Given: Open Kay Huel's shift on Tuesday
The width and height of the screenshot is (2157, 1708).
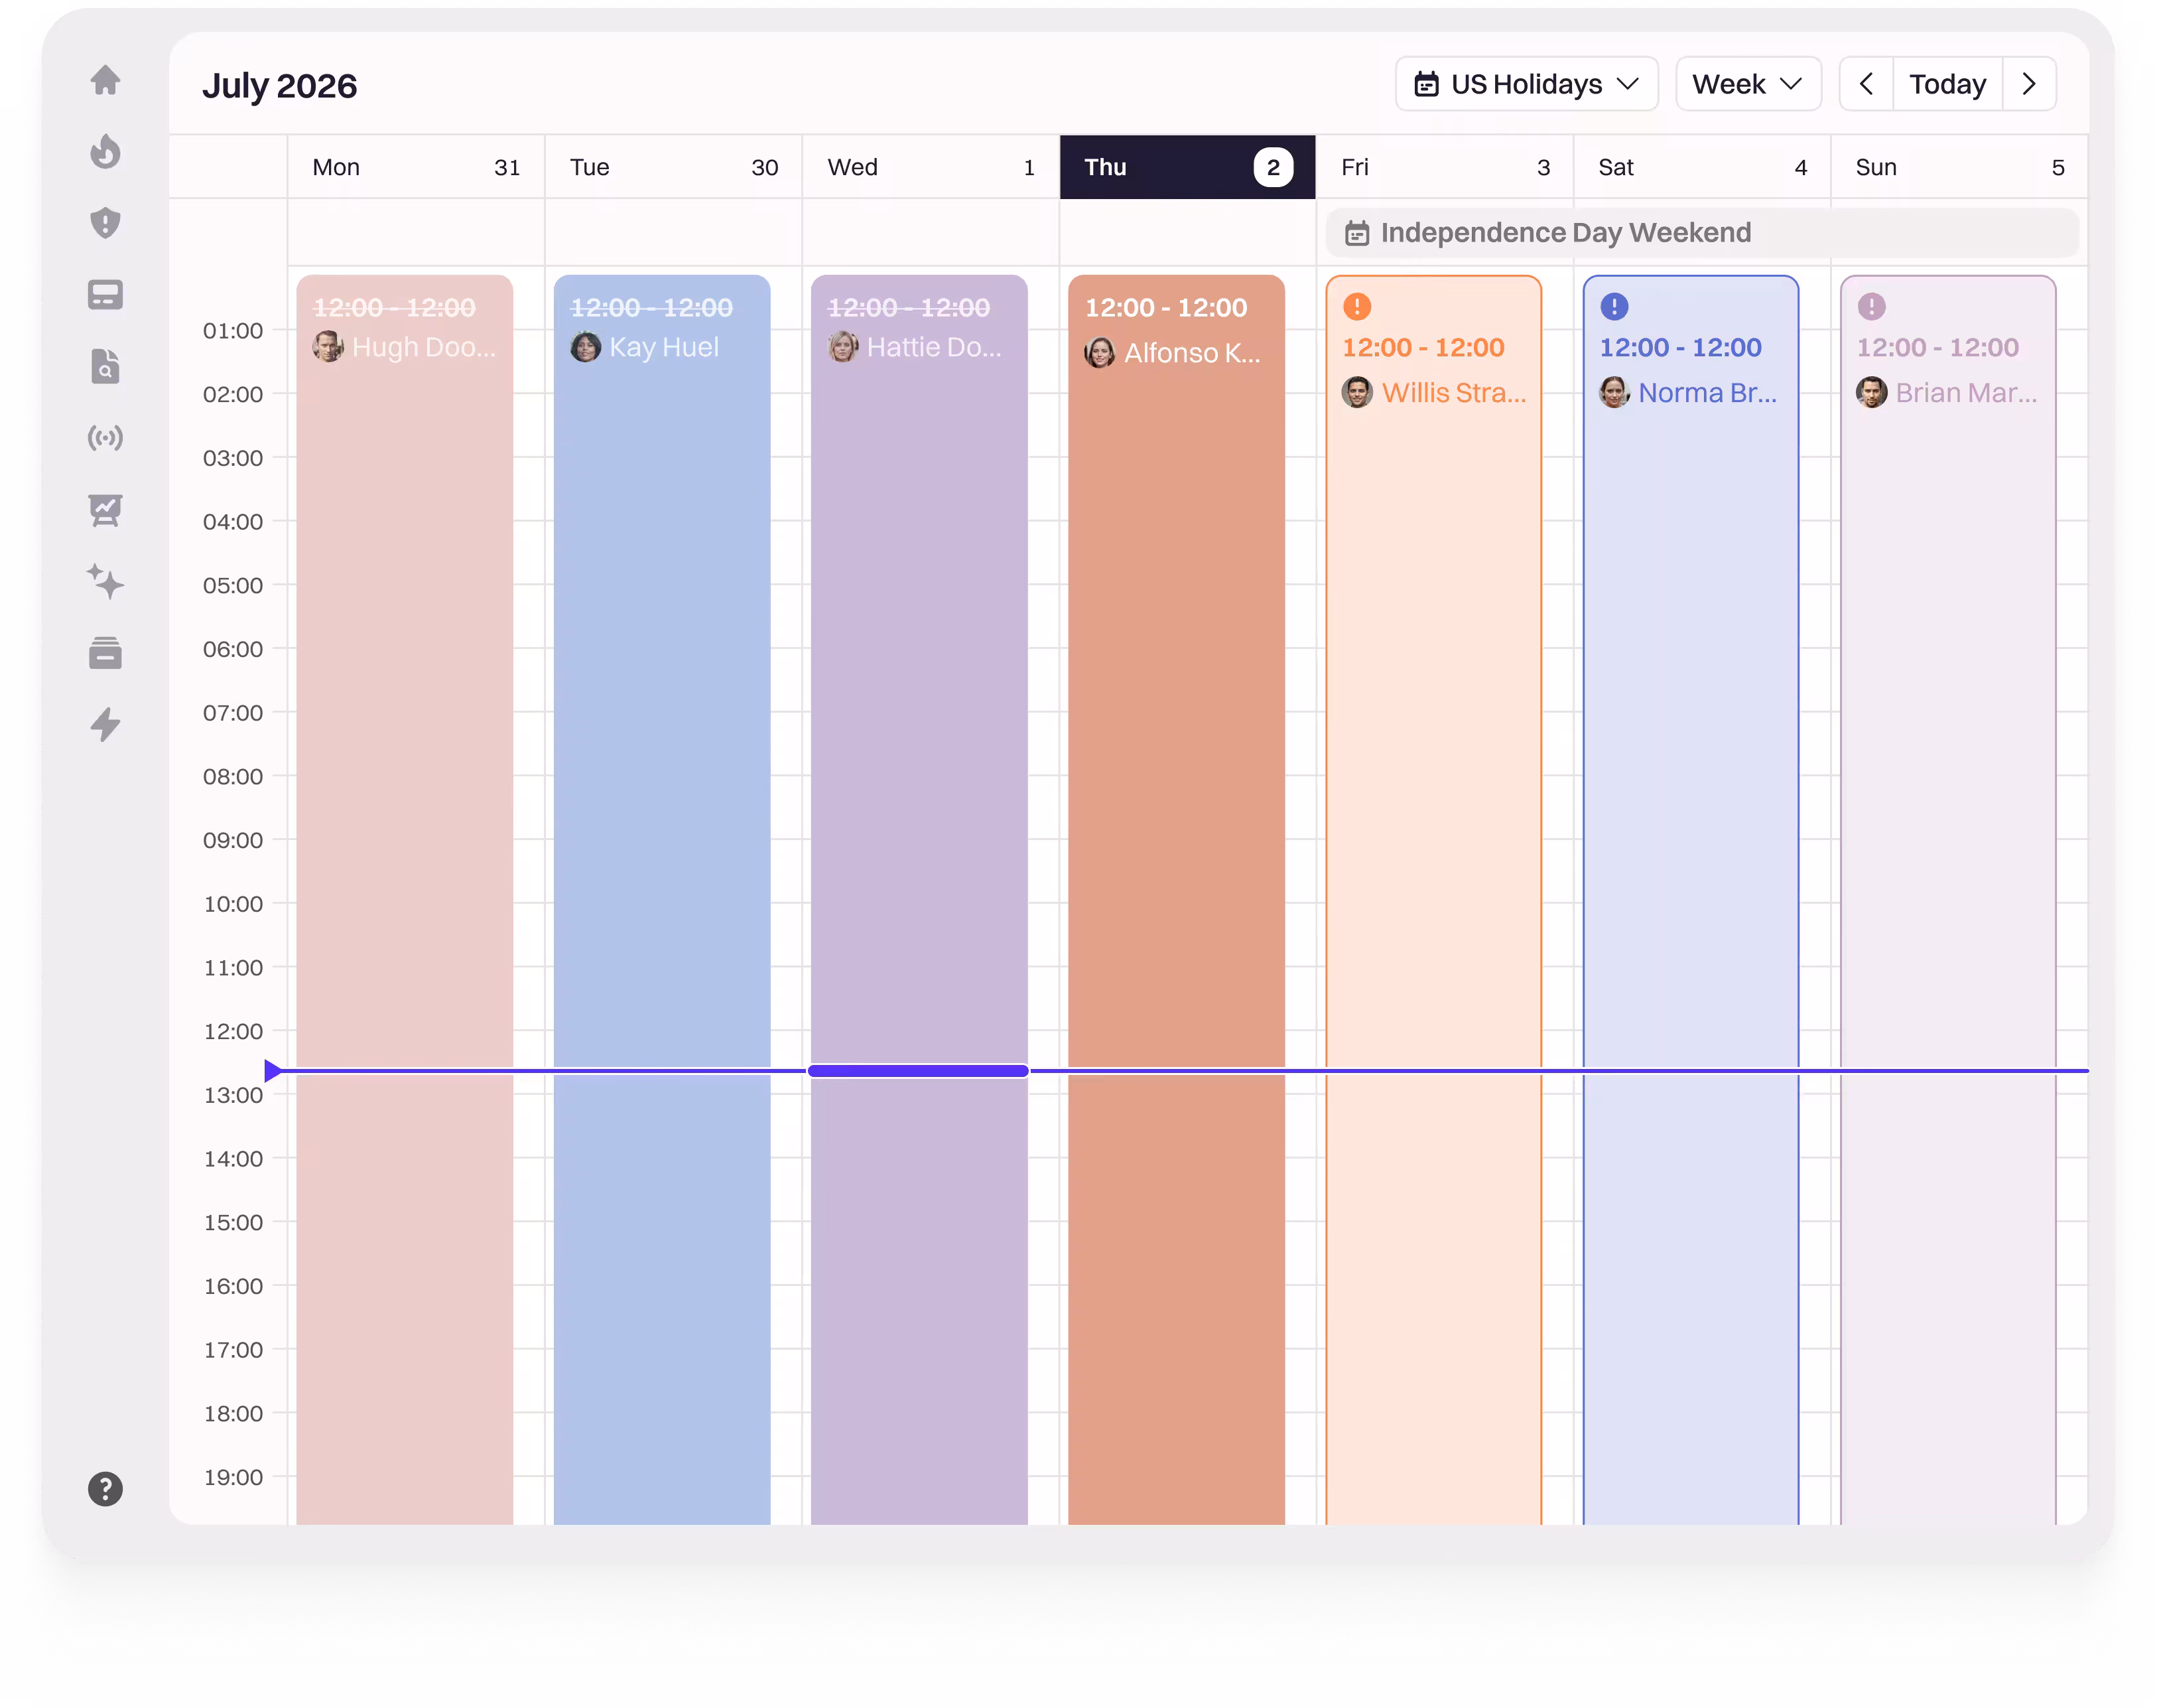Looking at the screenshot, I should [662, 900].
